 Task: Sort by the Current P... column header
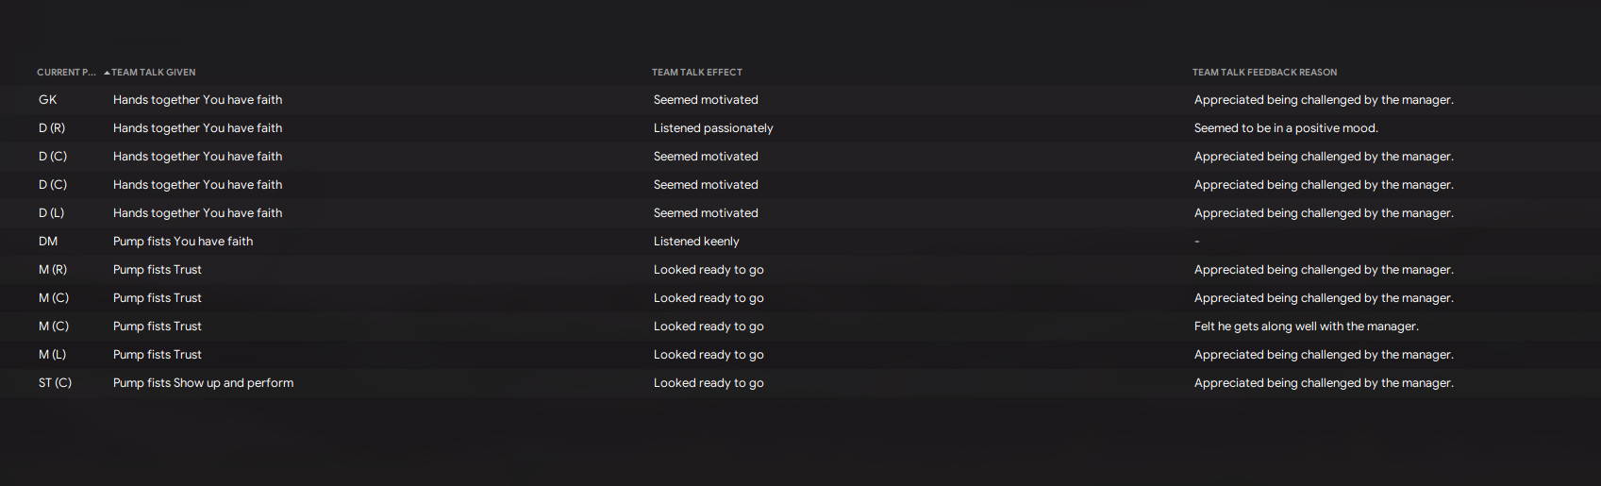66,73
